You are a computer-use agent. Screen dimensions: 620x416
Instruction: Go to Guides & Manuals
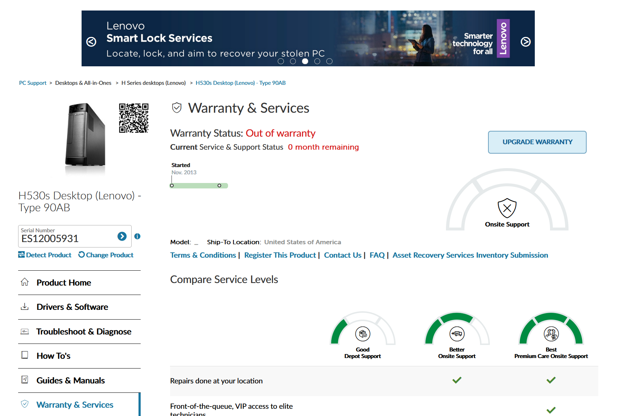70,380
